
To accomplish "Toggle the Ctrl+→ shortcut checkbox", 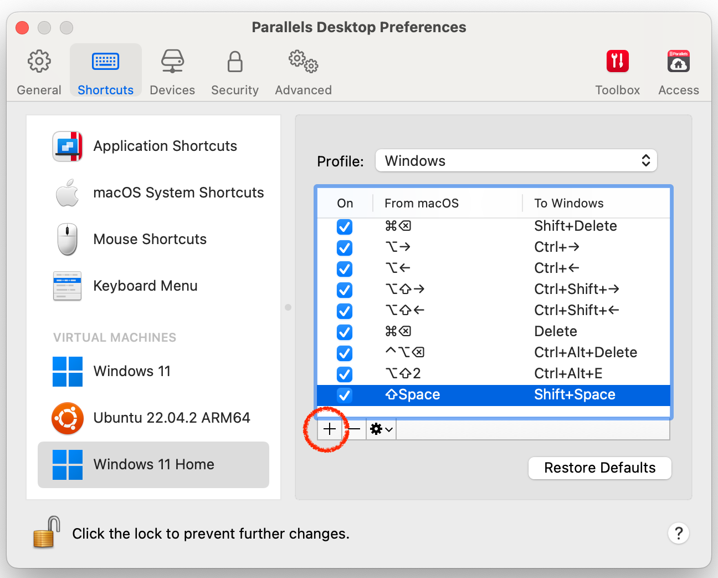I will [345, 248].
